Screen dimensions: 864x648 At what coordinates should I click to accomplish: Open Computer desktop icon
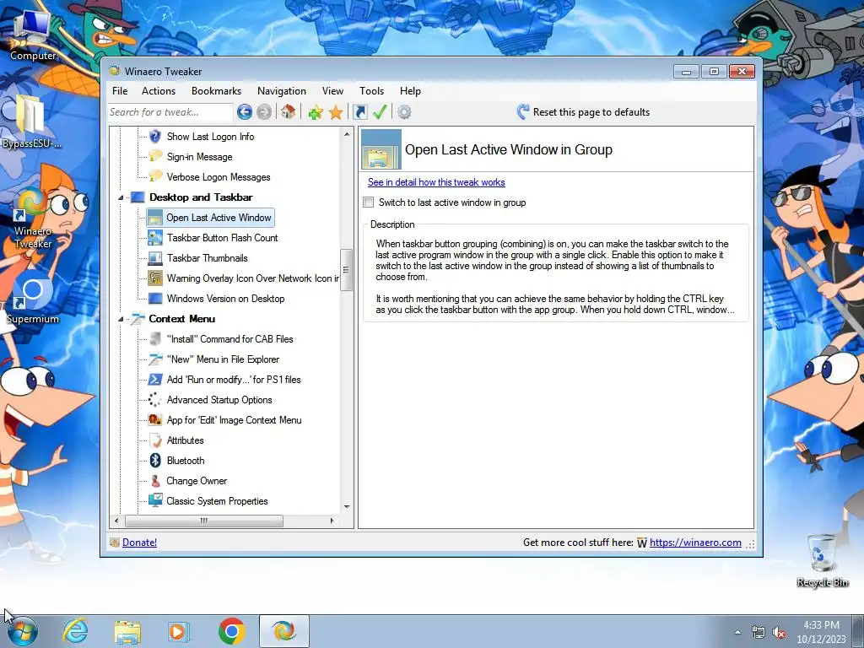coord(33,35)
